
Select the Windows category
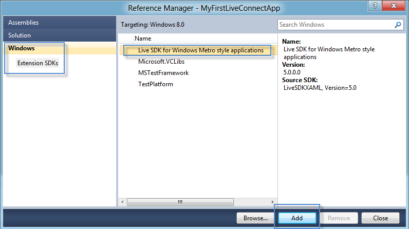pyautogui.click(x=60, y=48)
